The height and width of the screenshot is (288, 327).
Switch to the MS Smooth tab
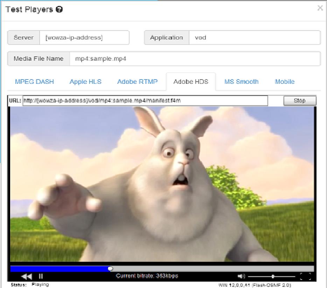241,82
